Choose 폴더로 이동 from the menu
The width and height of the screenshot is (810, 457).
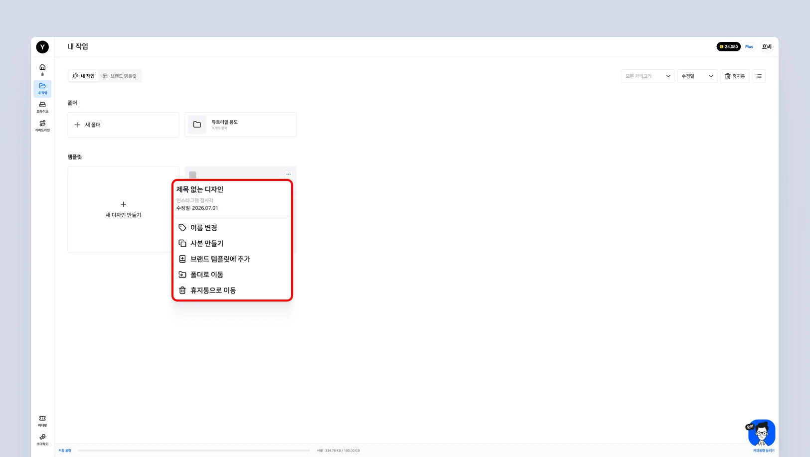click(x=232, y=275)
